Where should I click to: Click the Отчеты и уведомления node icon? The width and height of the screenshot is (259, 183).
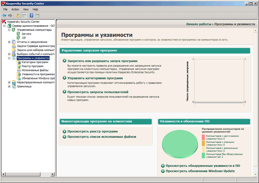point(14,42)
